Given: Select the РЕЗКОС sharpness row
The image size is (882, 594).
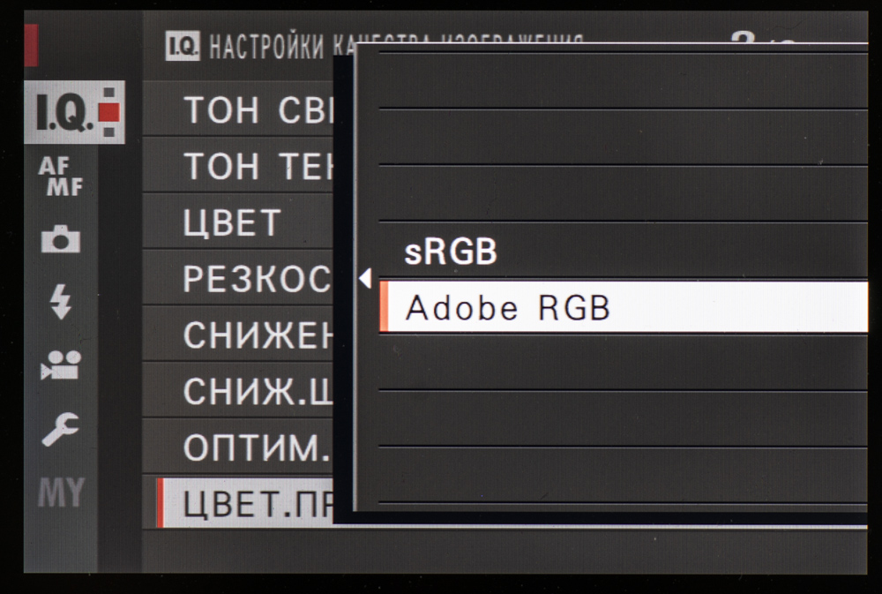Looking at the screenshot, I should click(x=238, y=278).
